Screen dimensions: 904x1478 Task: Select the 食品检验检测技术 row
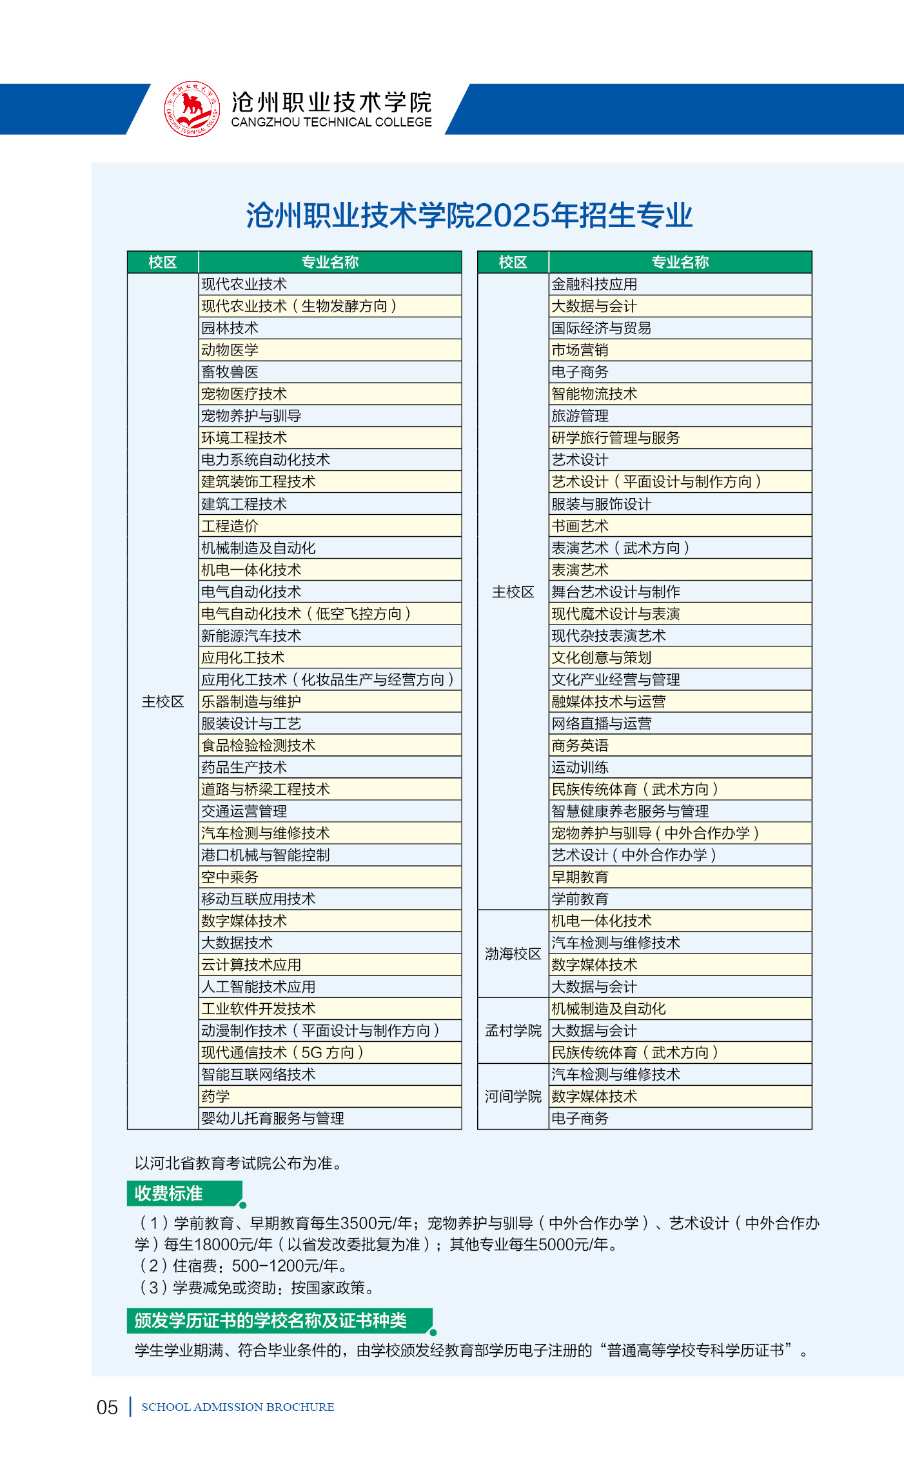tap(330, 745)
